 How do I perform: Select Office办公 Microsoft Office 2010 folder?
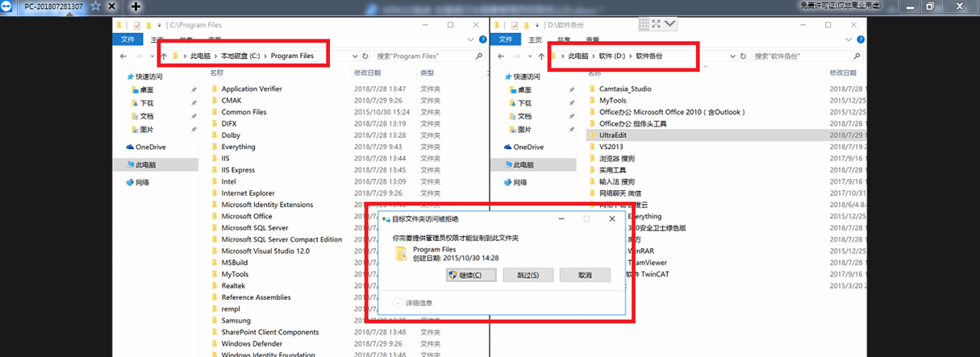coord(673,112)
